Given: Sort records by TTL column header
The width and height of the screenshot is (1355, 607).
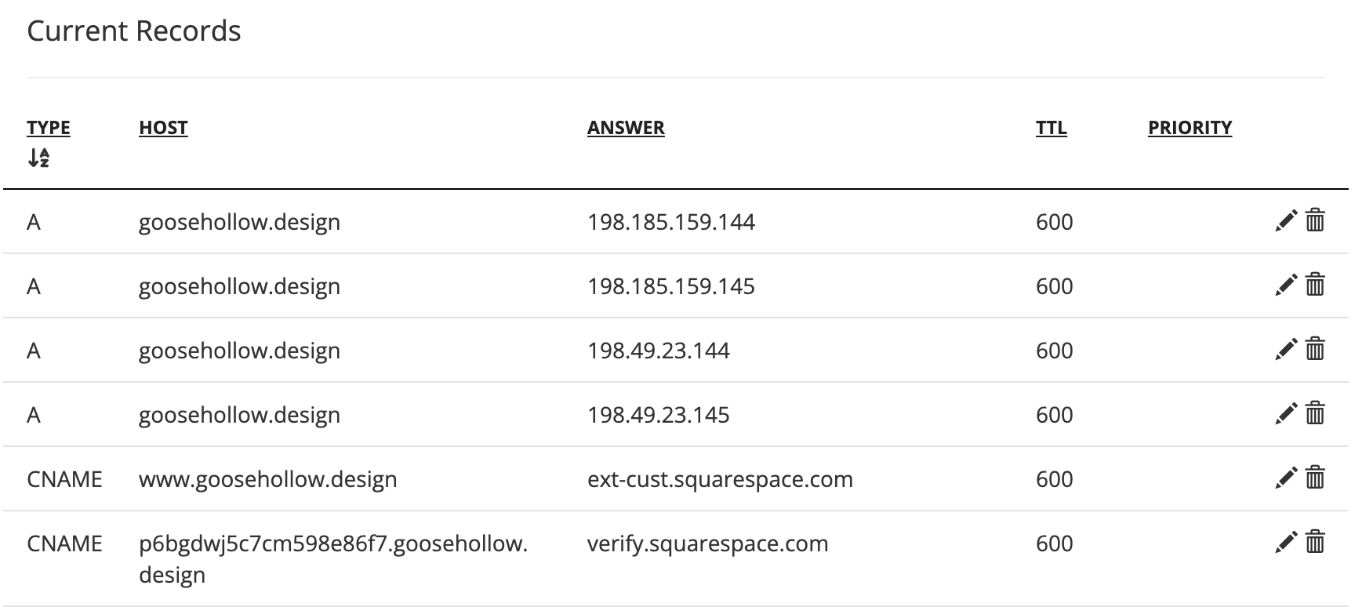Looking at the screenshot, I should [x=1051, y=128].
